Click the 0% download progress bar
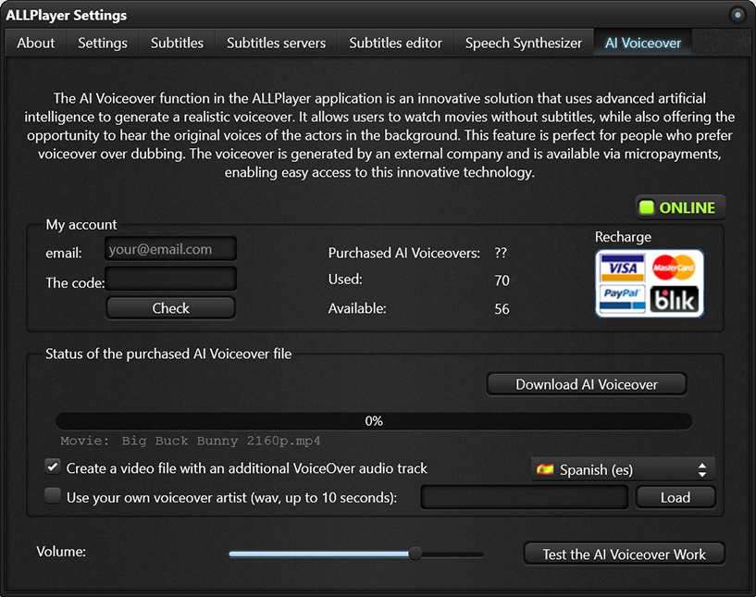 click(x=374, y=421)
